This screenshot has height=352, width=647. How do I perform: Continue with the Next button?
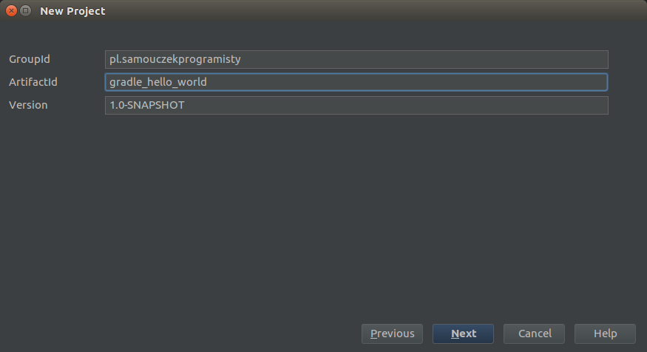point(463,334)
